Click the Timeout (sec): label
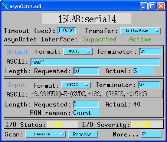This screenshot has height=142, width=167. coord(30,31)
